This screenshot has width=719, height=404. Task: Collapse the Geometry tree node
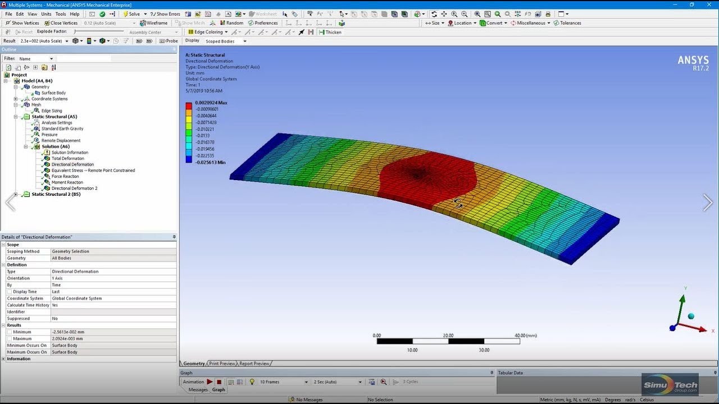coord(16,87)
